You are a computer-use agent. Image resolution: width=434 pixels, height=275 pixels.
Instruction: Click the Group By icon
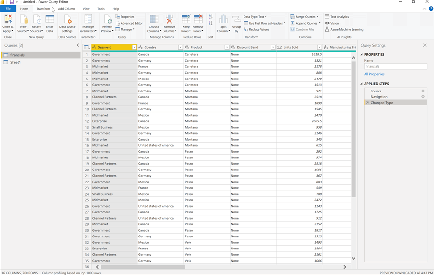point(236,20)
